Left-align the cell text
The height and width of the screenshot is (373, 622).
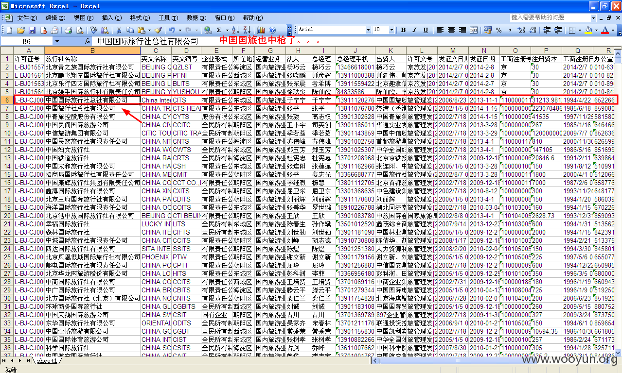pos(440,30)
